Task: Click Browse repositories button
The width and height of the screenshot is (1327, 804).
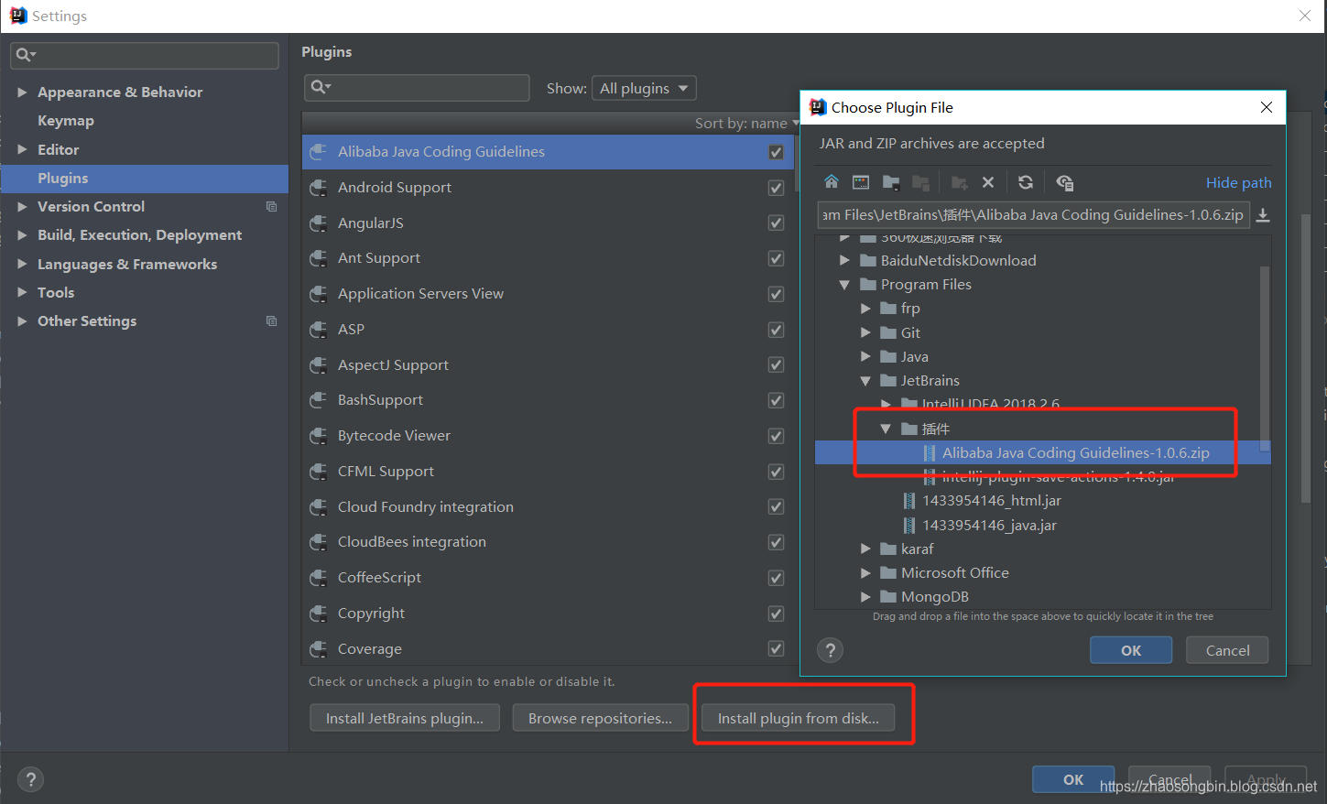Action: coord(600,718)
